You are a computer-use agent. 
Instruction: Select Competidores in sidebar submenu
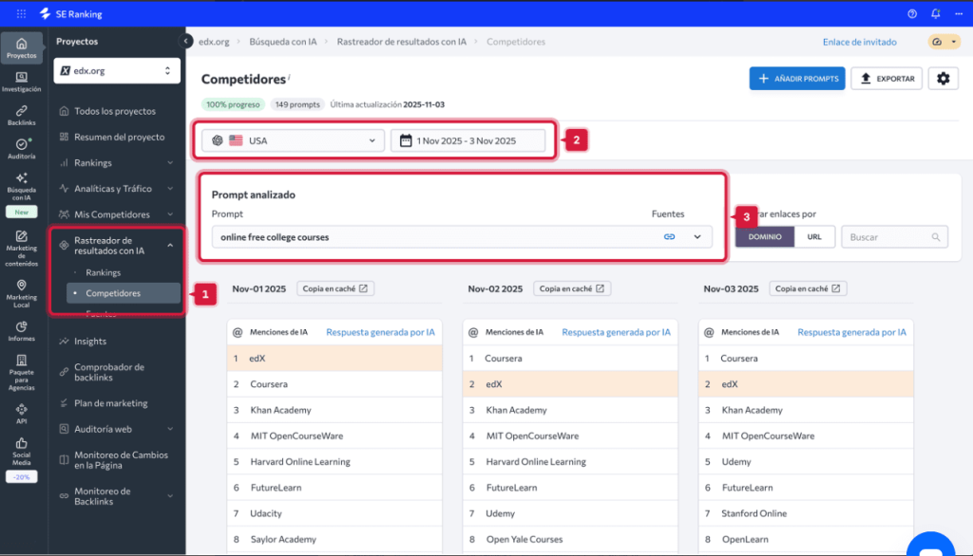[123, 293]
